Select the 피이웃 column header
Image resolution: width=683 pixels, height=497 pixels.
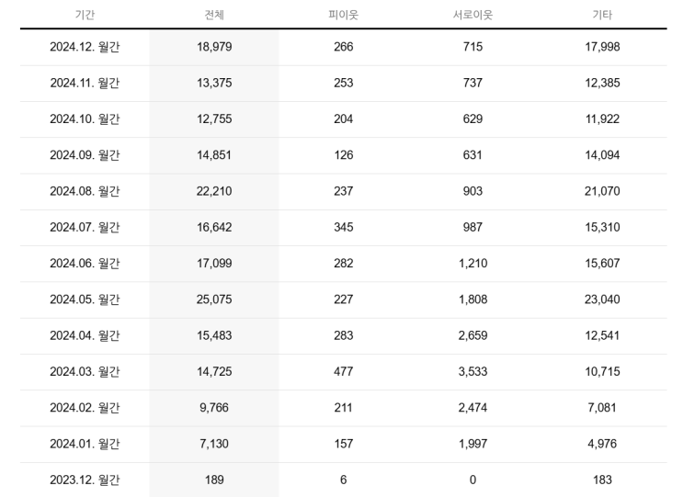tap(344, 15)
